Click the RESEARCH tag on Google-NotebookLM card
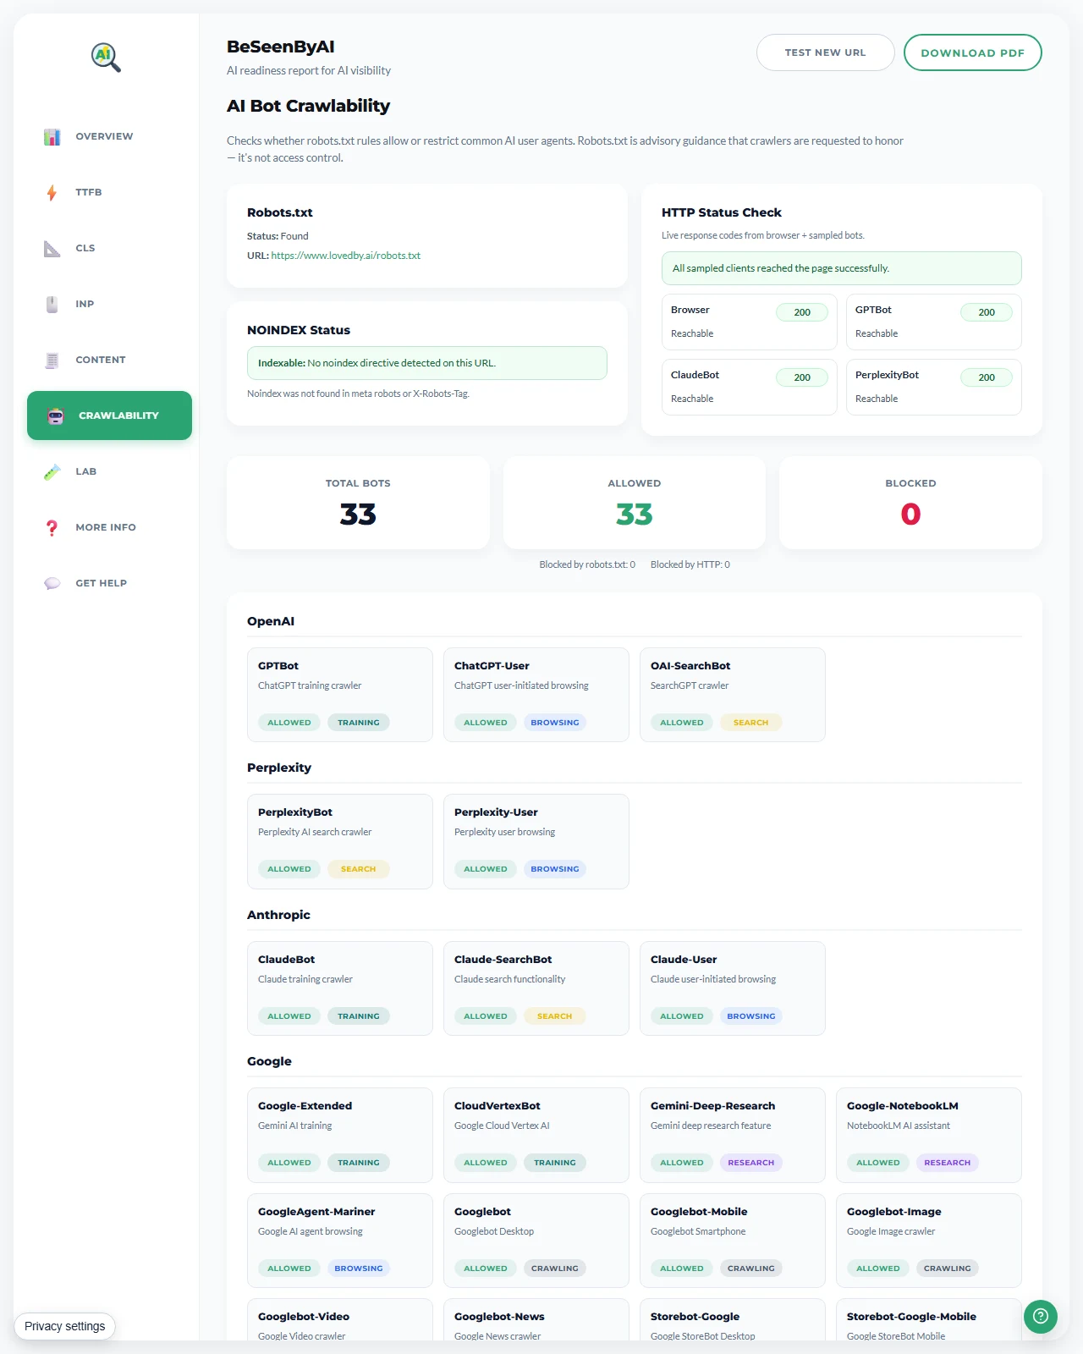1083x1354 pixels. coord(948,1163)
